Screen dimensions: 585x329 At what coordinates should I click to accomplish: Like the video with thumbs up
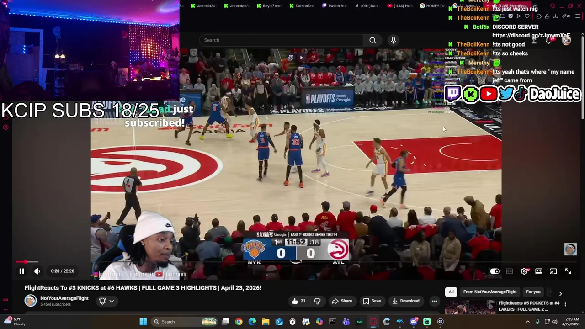298,301
